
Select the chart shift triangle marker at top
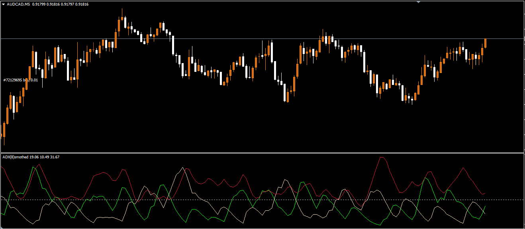pos(418,2)
